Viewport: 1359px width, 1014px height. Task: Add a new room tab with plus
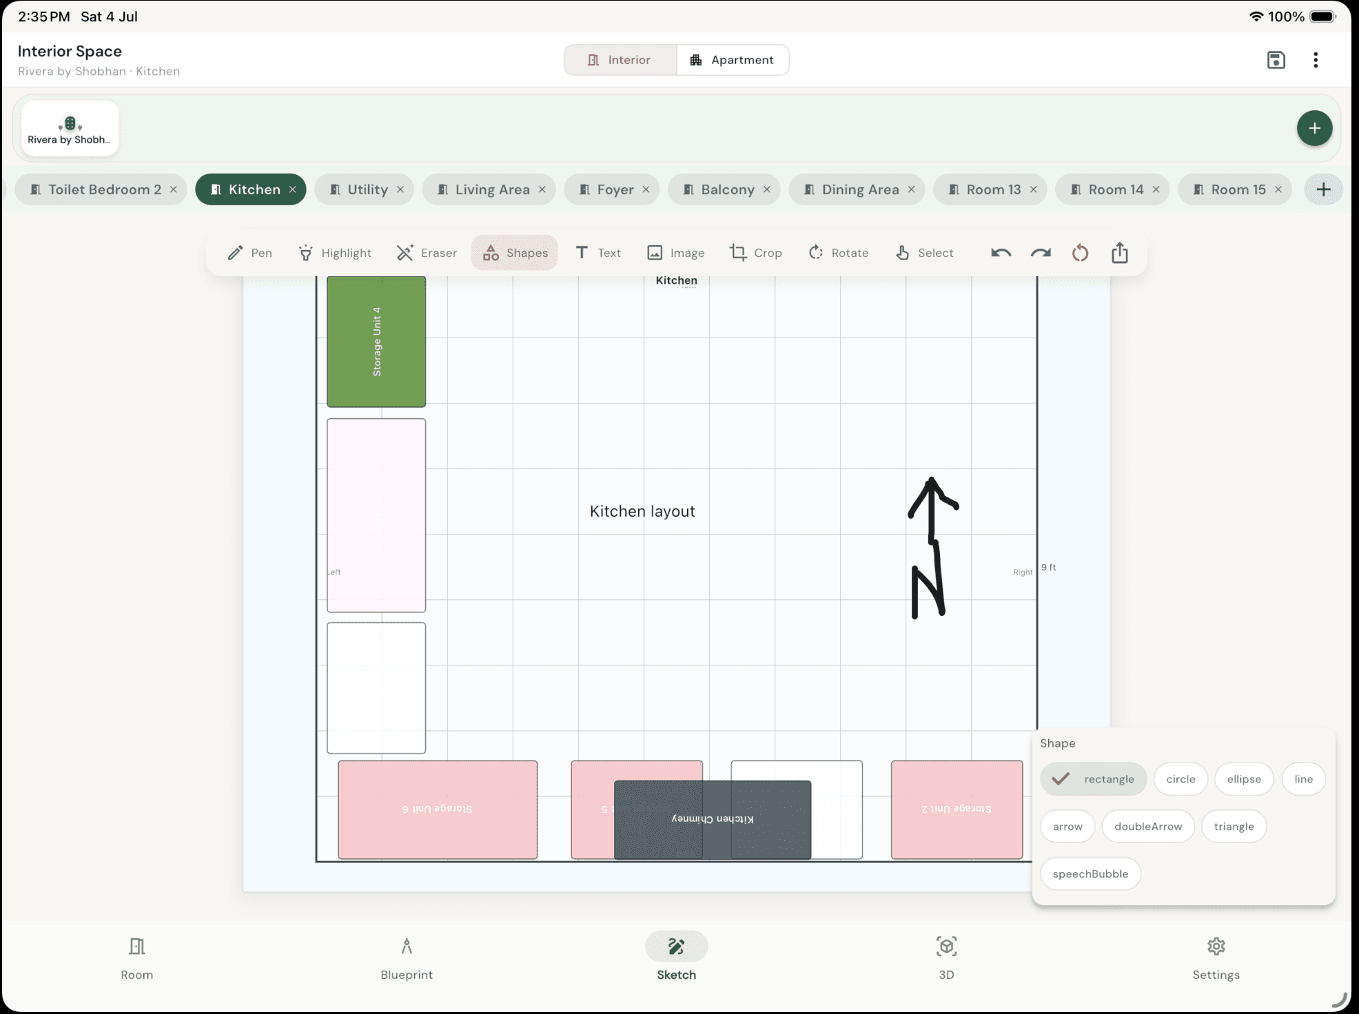[1323, 189]
